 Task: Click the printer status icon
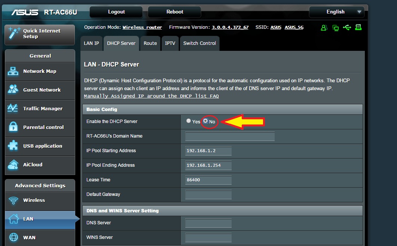tap(358, 28)
